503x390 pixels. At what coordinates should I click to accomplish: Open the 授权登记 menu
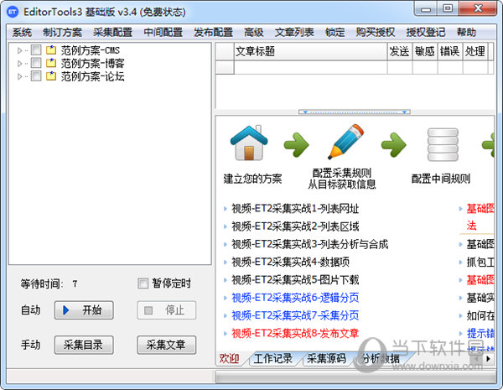(426, 33)
